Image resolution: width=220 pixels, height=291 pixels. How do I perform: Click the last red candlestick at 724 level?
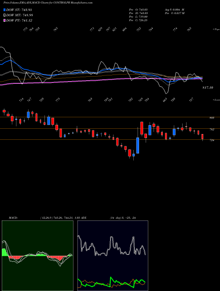(202, 137)
